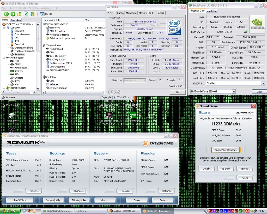Expand the Betriebssystem tree node
This screenshot has height=214, width=267.
[x=4, y=88]
